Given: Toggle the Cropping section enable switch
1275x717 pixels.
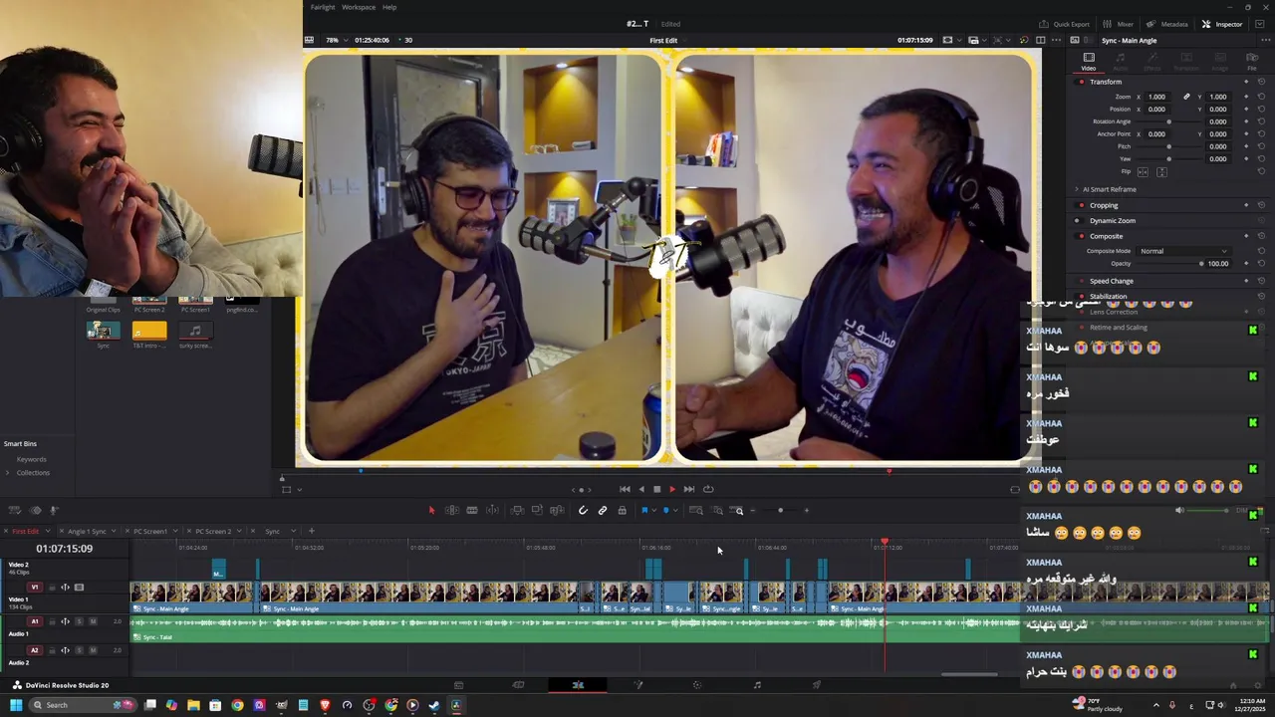Looking at the screenshot, I should click(x=1081, y=205).
